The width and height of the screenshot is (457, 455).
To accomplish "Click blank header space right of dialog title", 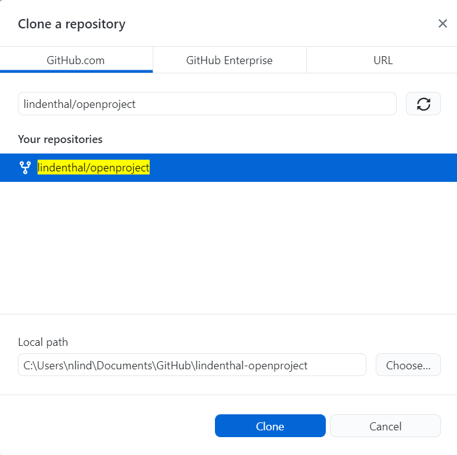I will (277, 25).
